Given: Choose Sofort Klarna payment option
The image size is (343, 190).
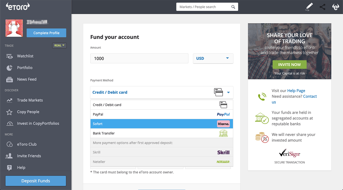Looking at the screenshot, I should click(x=162, y=124).
